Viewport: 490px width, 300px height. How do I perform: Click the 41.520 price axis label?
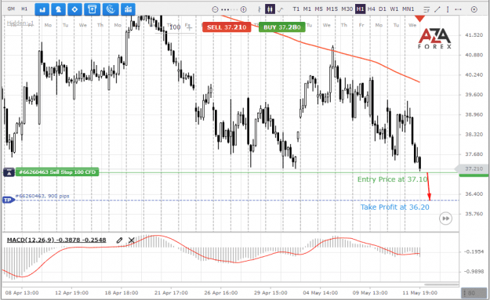(x=474, y=35)
